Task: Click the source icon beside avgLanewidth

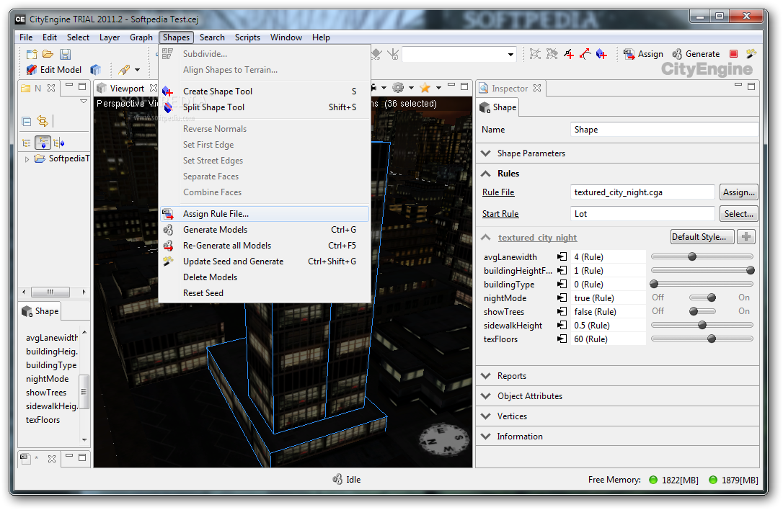Action: point(562,256)
